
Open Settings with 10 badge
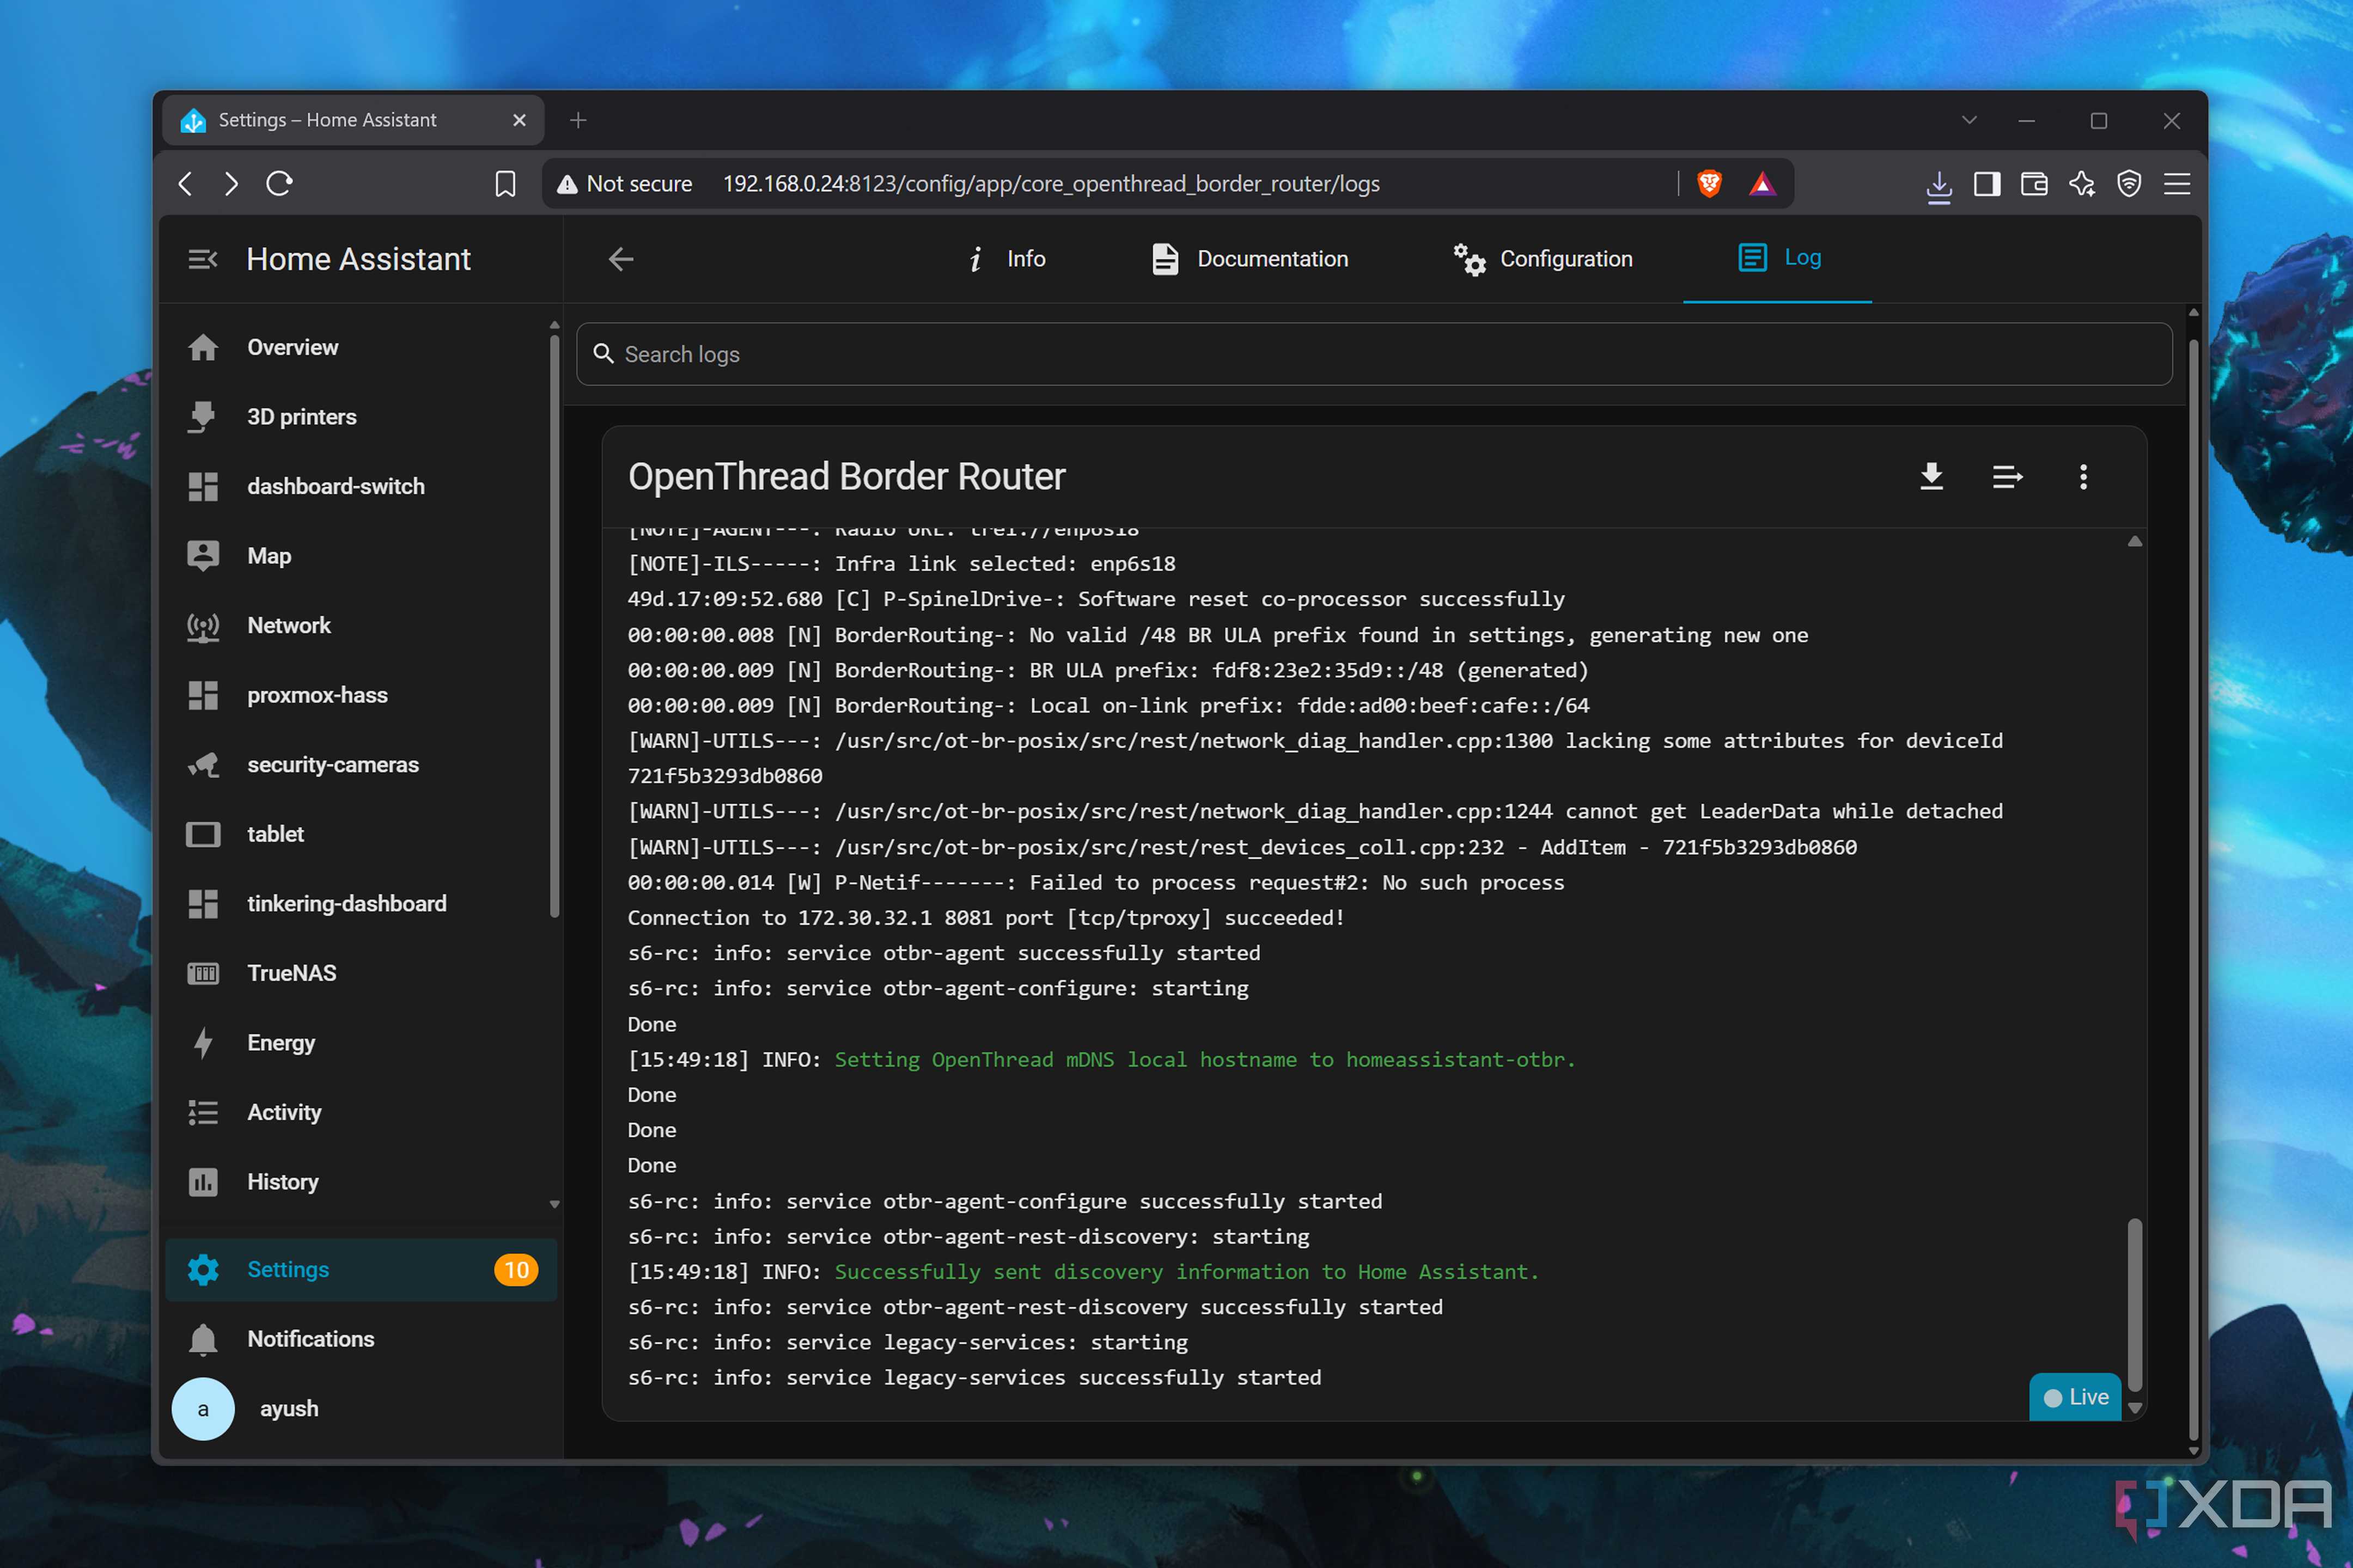361,1270
